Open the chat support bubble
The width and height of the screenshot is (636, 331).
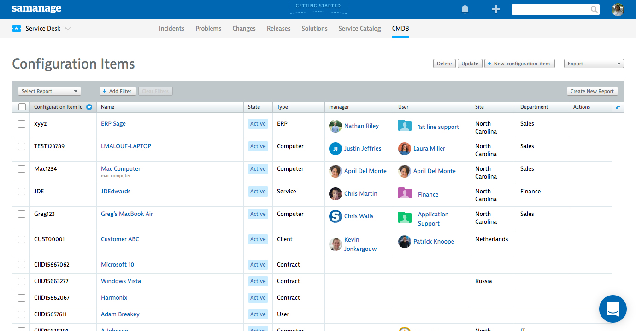pos(613,309)
